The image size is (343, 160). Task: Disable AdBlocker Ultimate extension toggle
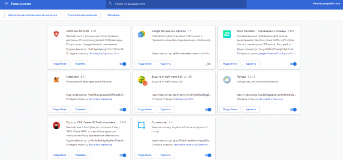click(123, 64)
